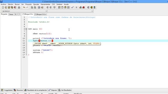Screen dimensions: 168x94
Task: Open the Archivo menu
Action: point(3,4)
